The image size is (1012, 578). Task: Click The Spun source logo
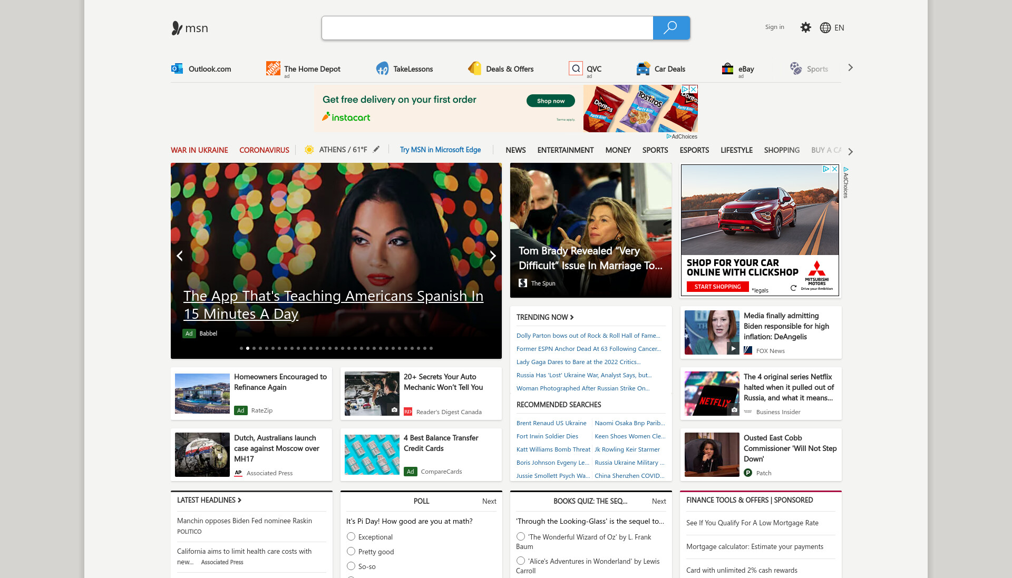click(x=523, y=283)
